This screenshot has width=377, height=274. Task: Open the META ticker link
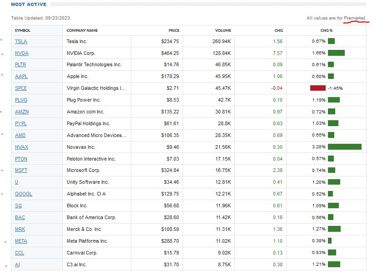click(x=21, y=241)
